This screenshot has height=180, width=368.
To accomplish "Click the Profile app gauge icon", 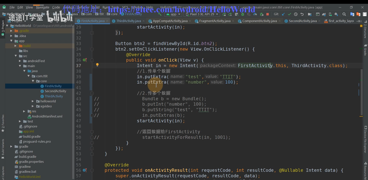I will (255, 14).
